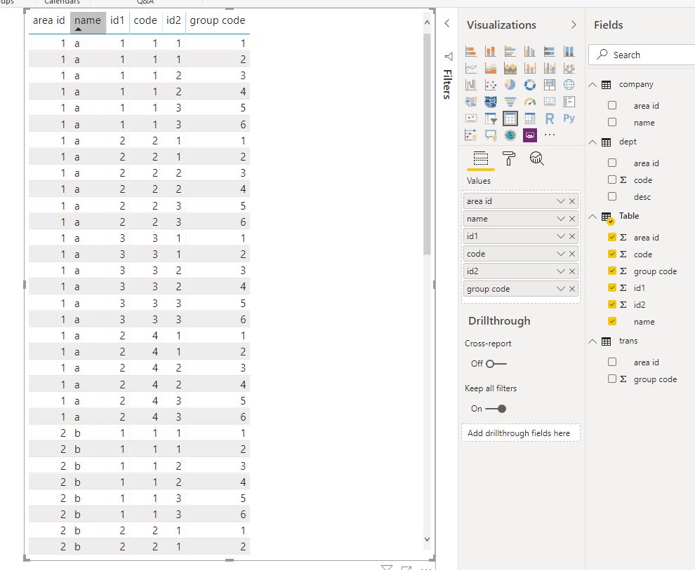Select the stacked column chart visual
Viewport: 695px width, 570px height.
point(490,51)
